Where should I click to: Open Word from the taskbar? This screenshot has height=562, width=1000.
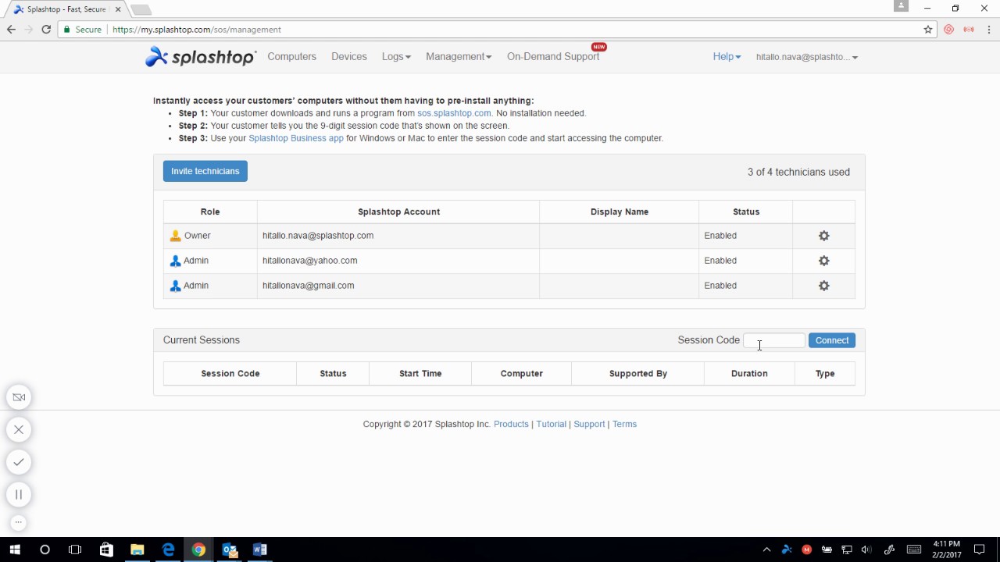(260, 550)
